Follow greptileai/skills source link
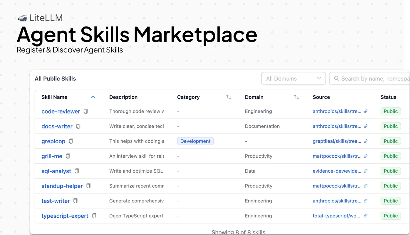Screen dimensions: 410x235 coord(337,141)
